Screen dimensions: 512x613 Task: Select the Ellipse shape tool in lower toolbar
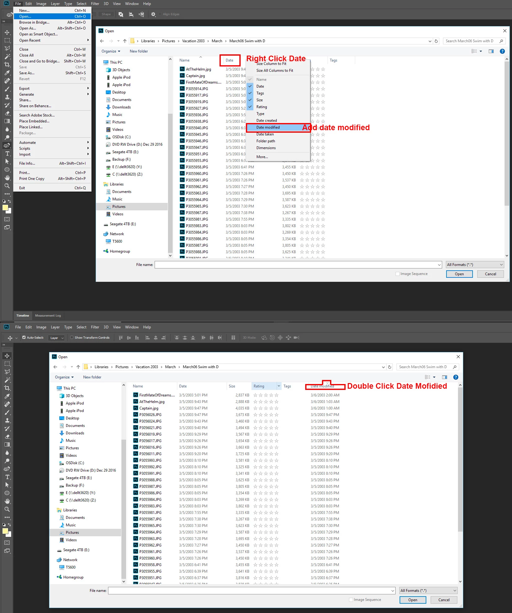(x=7, y=493)
